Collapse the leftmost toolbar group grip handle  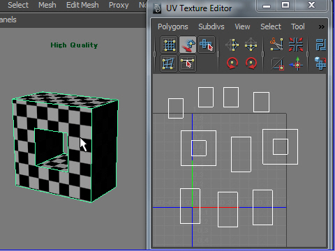point(154,54)
